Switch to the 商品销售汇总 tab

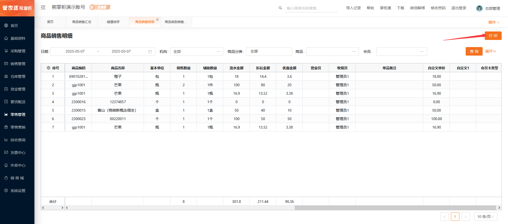(82, 22)
